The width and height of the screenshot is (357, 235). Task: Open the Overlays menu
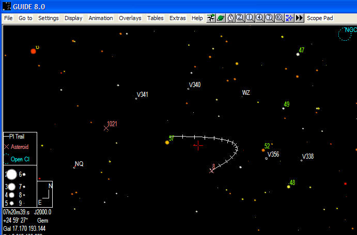click(130, 18)
